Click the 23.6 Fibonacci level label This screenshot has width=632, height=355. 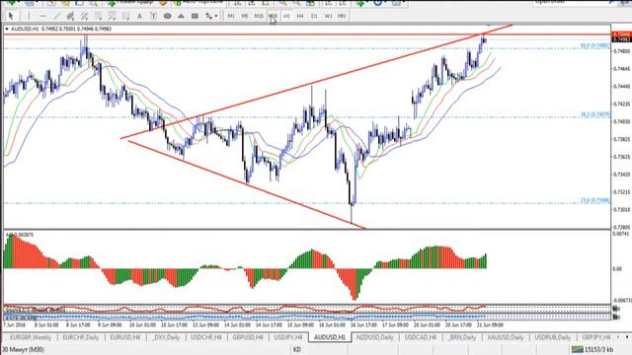594,200
